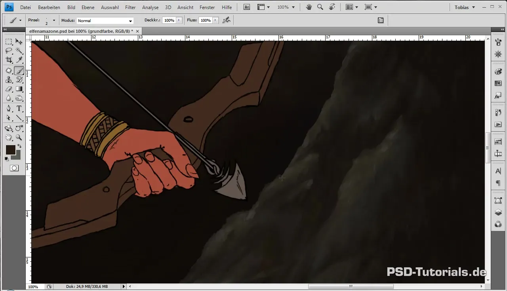Open the Brush Presets panel icon
507x291 pixels.
click(498, 42)
